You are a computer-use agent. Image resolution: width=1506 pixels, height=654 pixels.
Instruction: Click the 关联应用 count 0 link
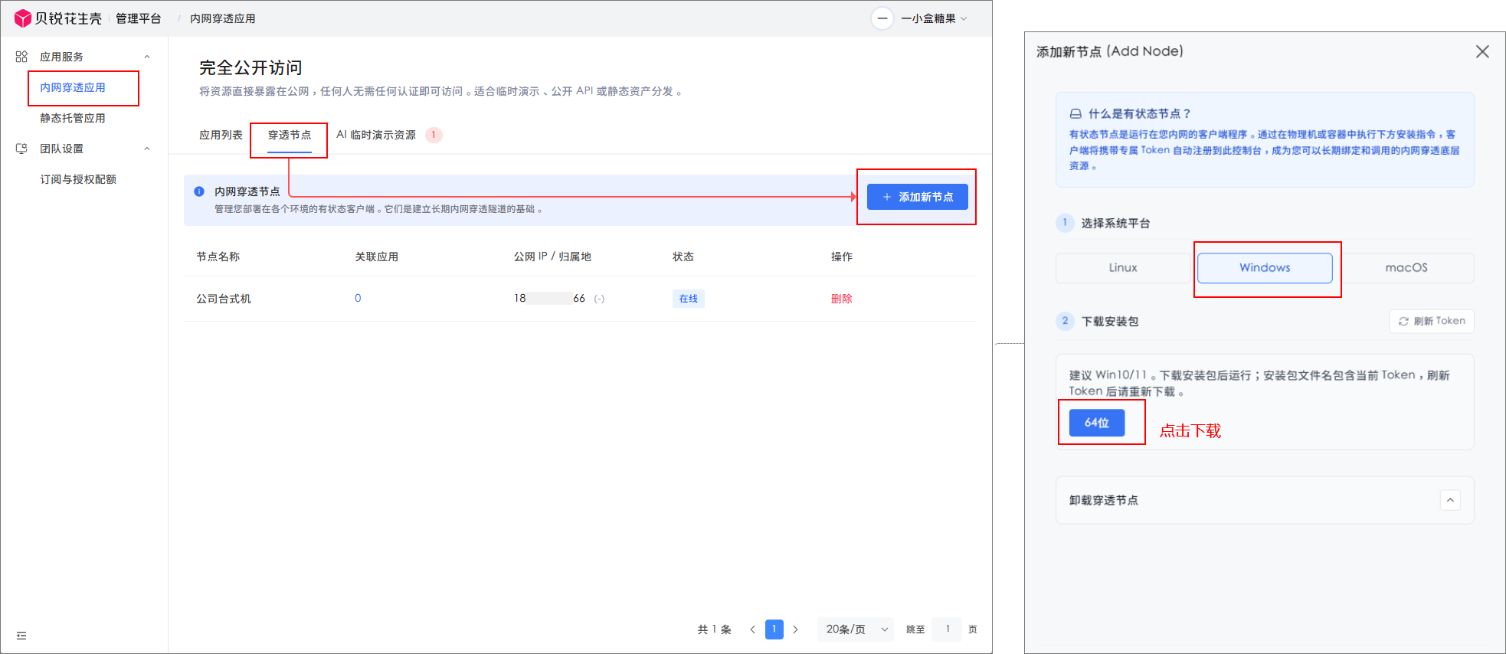click(x=358, y=299)
